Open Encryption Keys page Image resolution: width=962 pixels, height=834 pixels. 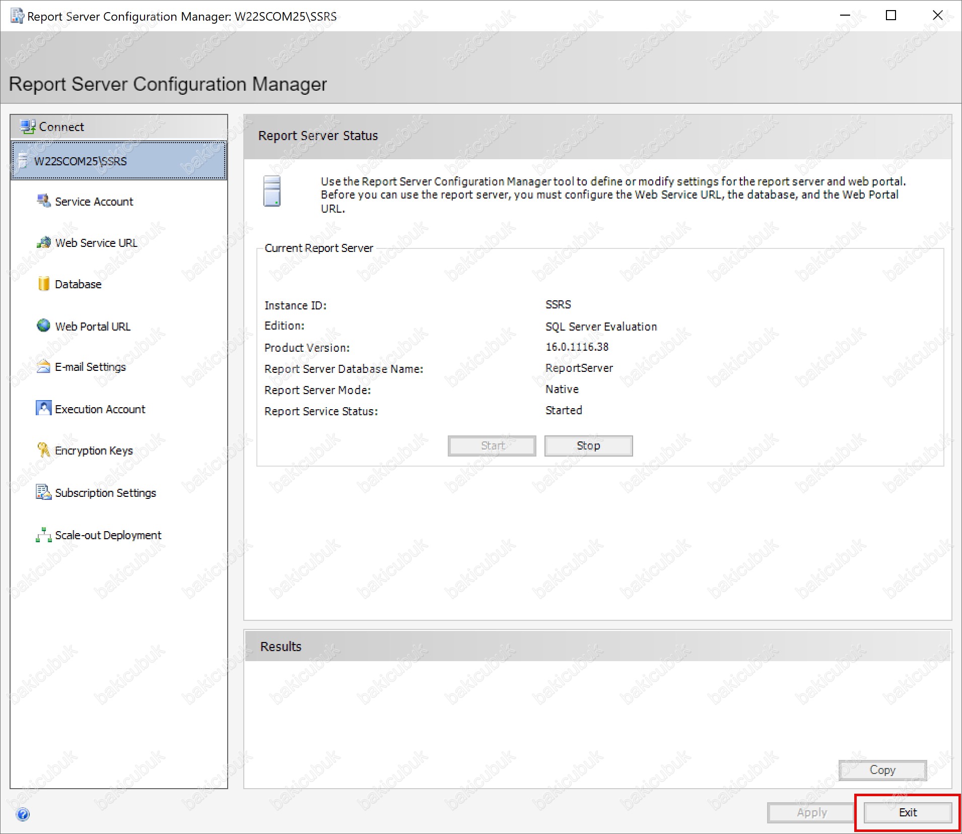click(x=94, y=451)
